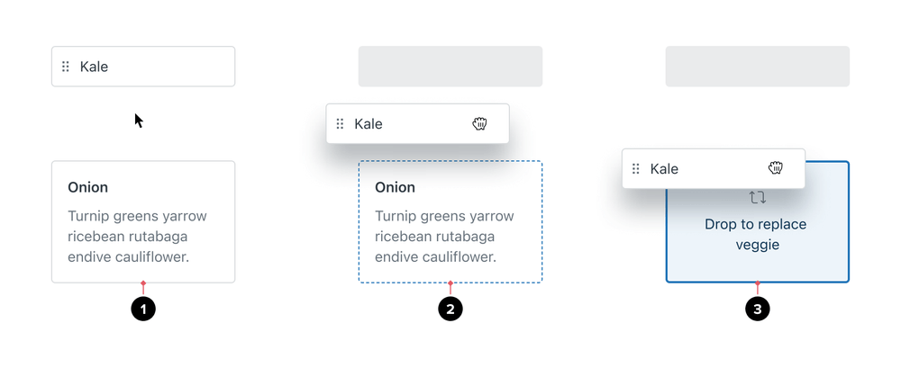This screenshot has width=901, height=368.
Task: Click the grab hand cursor on the rightmost Kale card
Action: [776, 168]
